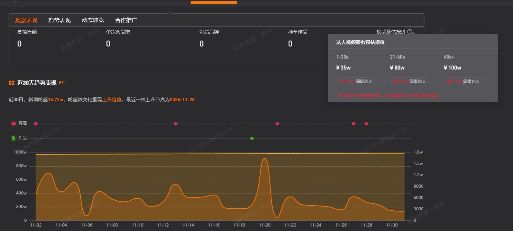Click the 达人视频服务预估报价 tooltip title
Screen dimensions: 513x231
coord(361,42)
